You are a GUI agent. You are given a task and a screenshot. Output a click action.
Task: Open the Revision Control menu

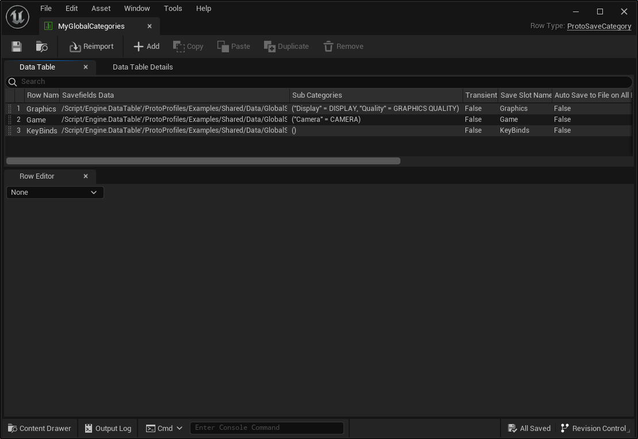click(x=593, y=428)
